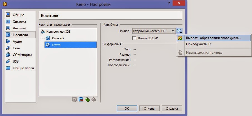Image resolution: width=252 pixels, height=116 pixels.
Task: Click the Подсоединён к: label
Action: click(x=119, y=65)
